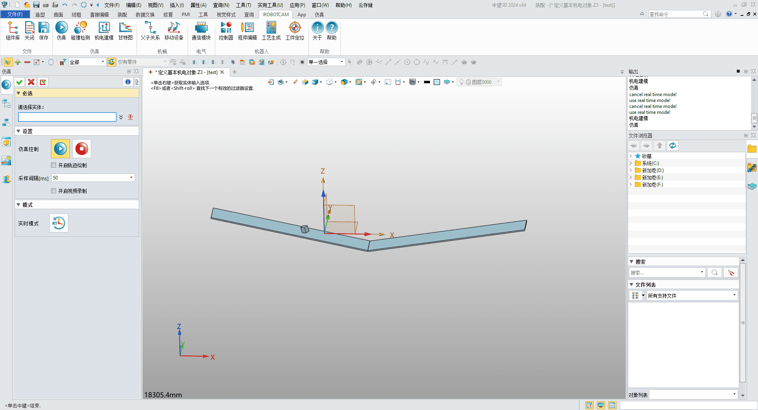Open the 文件(F) blue ribbon tab
This screenshot has height=410, width=758.
(15, 14)
